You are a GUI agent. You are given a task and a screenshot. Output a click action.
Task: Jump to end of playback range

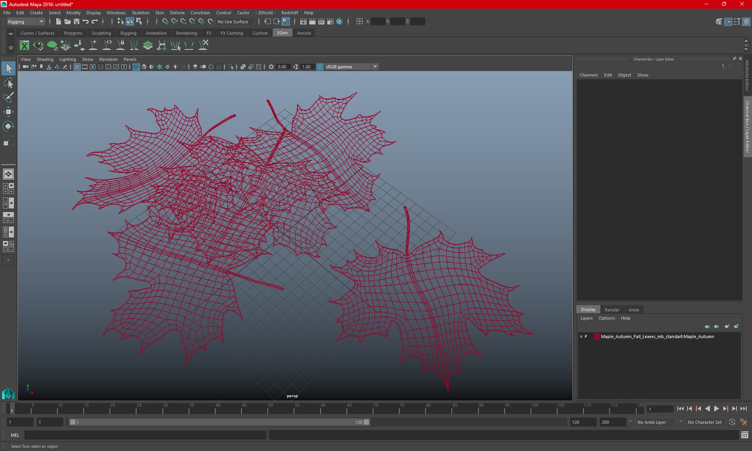pos(744,409)
